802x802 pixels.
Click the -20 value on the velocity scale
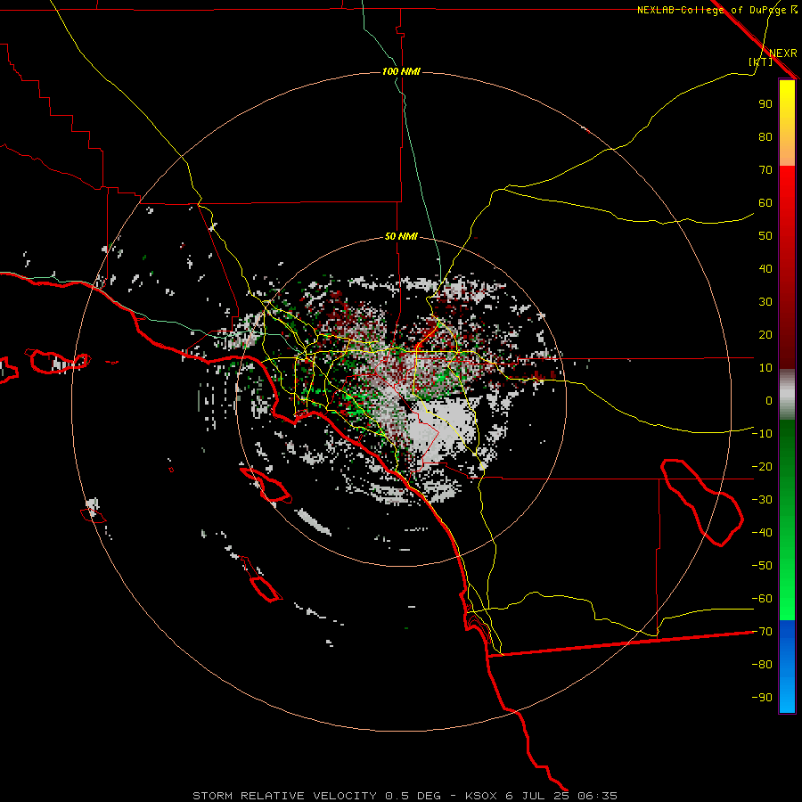click(x=762, y=467)
